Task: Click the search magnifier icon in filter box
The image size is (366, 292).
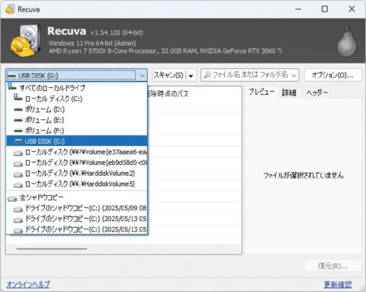Action: pyautogui.click(x=207, y=75)
